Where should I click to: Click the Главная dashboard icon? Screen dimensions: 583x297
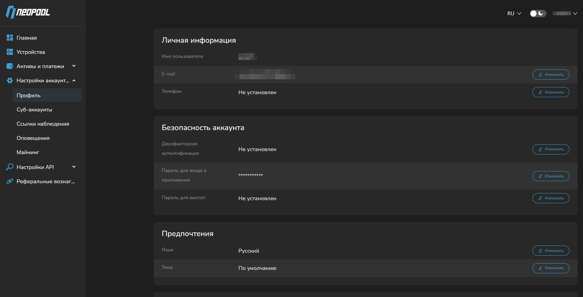pos(10,38)
